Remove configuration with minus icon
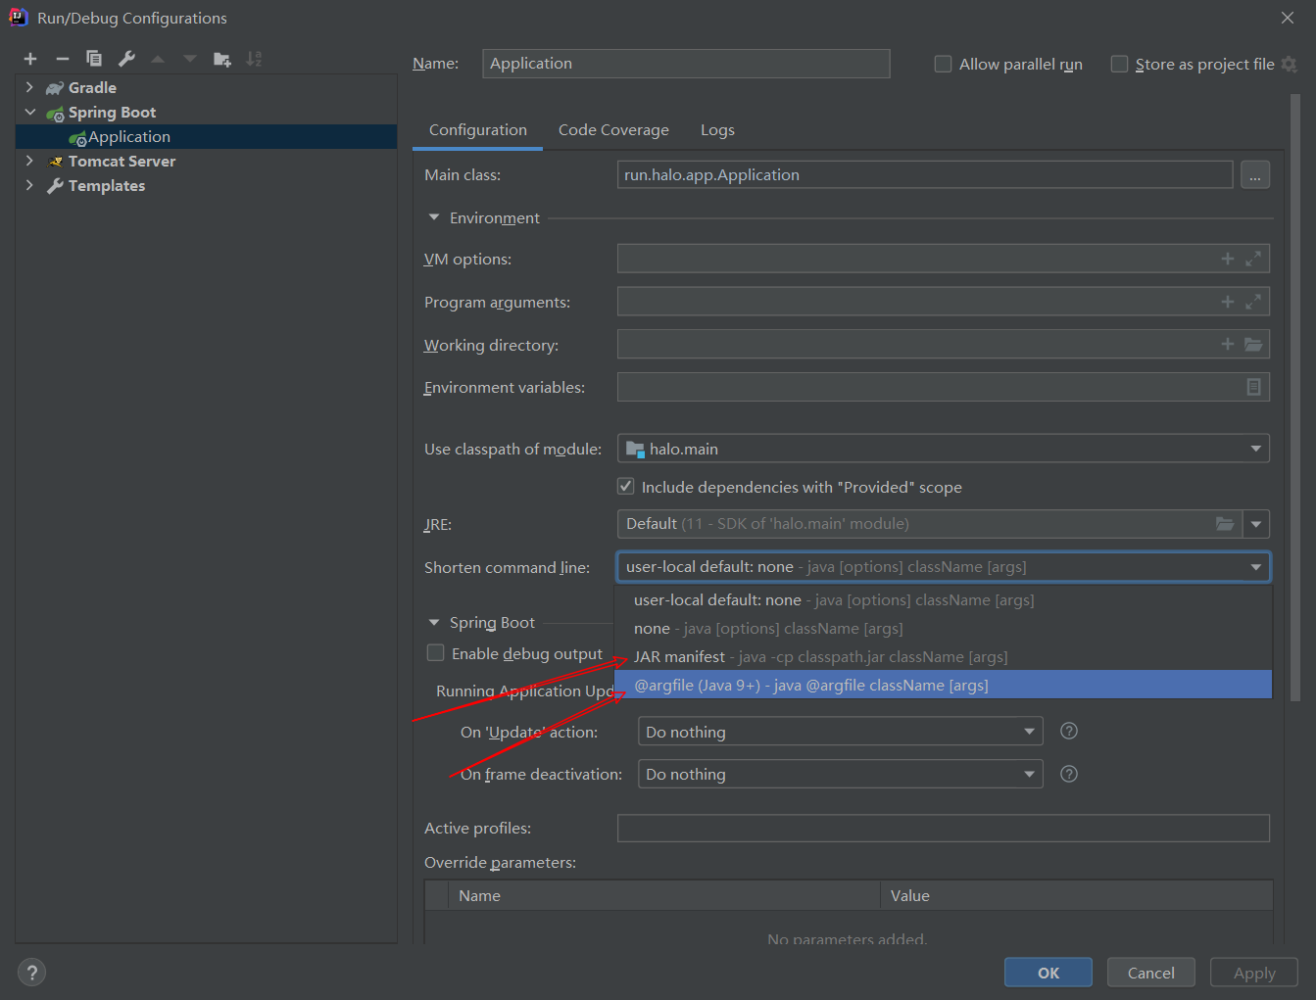Screen dimensions: 1316x1000 (x=62, y=59)
